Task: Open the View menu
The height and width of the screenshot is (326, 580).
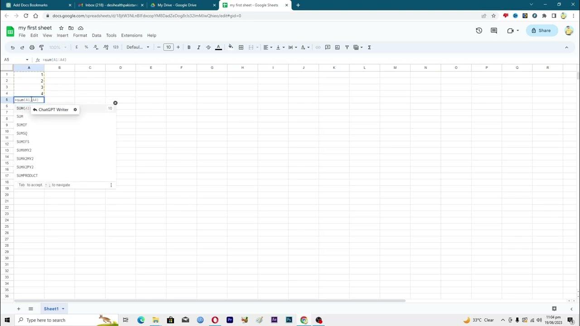Action: pyautogui.click(x=47, y=35)
